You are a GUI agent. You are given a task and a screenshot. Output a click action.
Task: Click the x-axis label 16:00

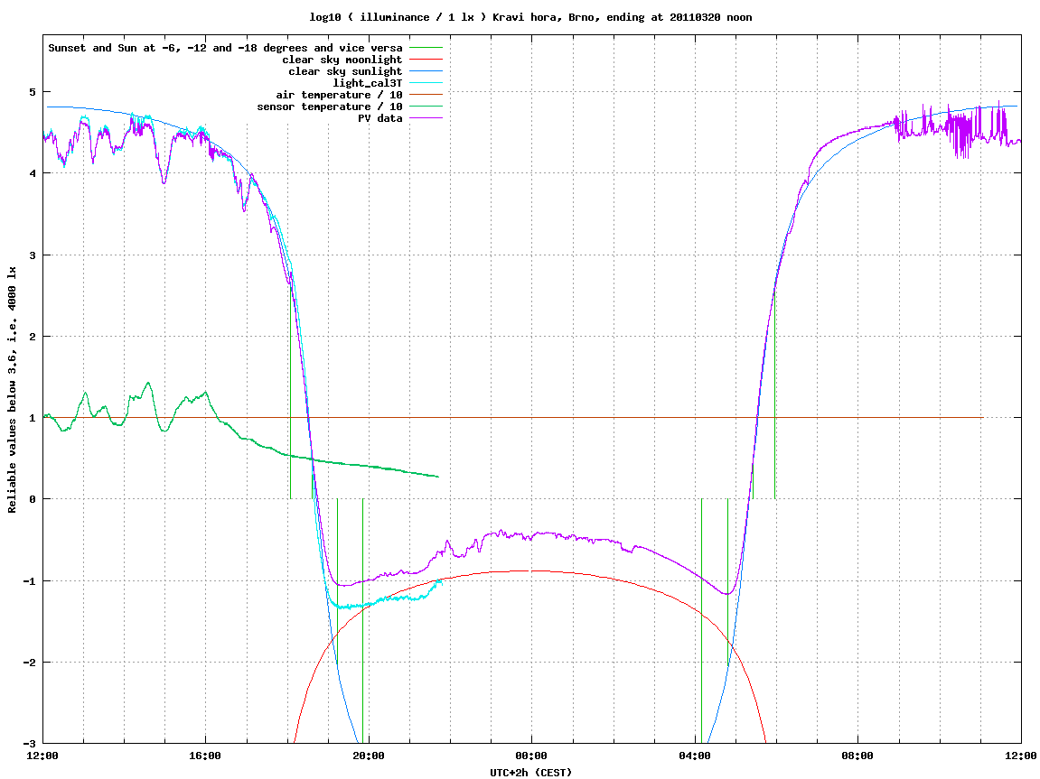click(206, 756)
